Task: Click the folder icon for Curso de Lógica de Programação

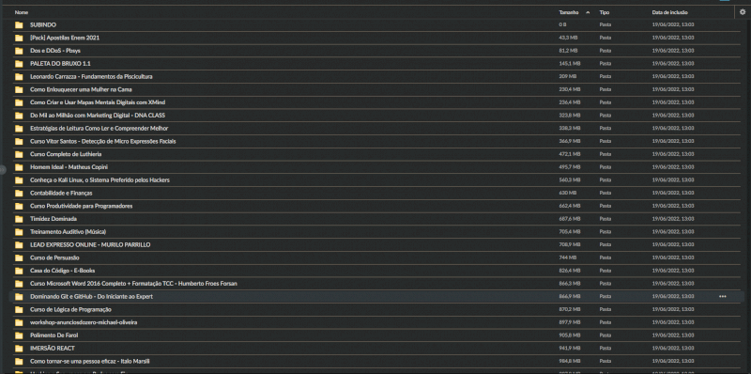Action: pyautogui.click(x=19, y=310)
